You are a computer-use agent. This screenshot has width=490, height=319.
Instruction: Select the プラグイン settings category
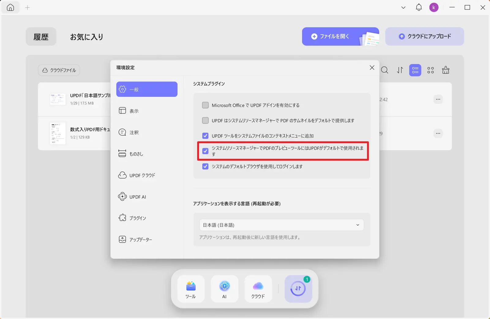pyautogui.click(x=147, y=218)
